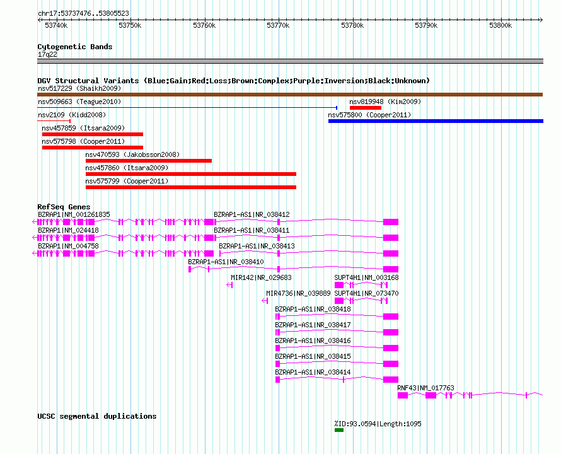Select the nsv457859 (Itsara2009) label
The width and height of the screenshot is (561, 454).
(x=83, y=128)
